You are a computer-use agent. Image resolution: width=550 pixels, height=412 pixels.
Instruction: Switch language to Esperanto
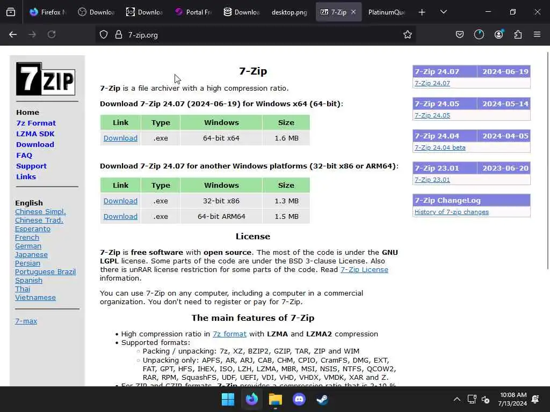click(33, 229)
